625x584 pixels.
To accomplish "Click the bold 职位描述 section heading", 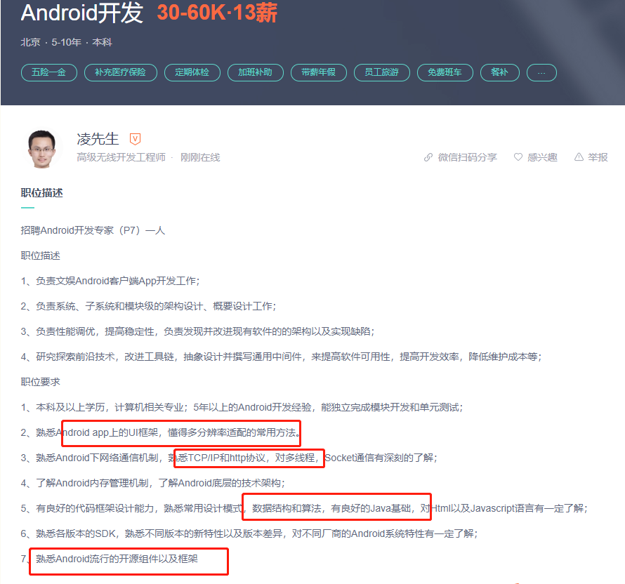I will click(x=42, y=193).
